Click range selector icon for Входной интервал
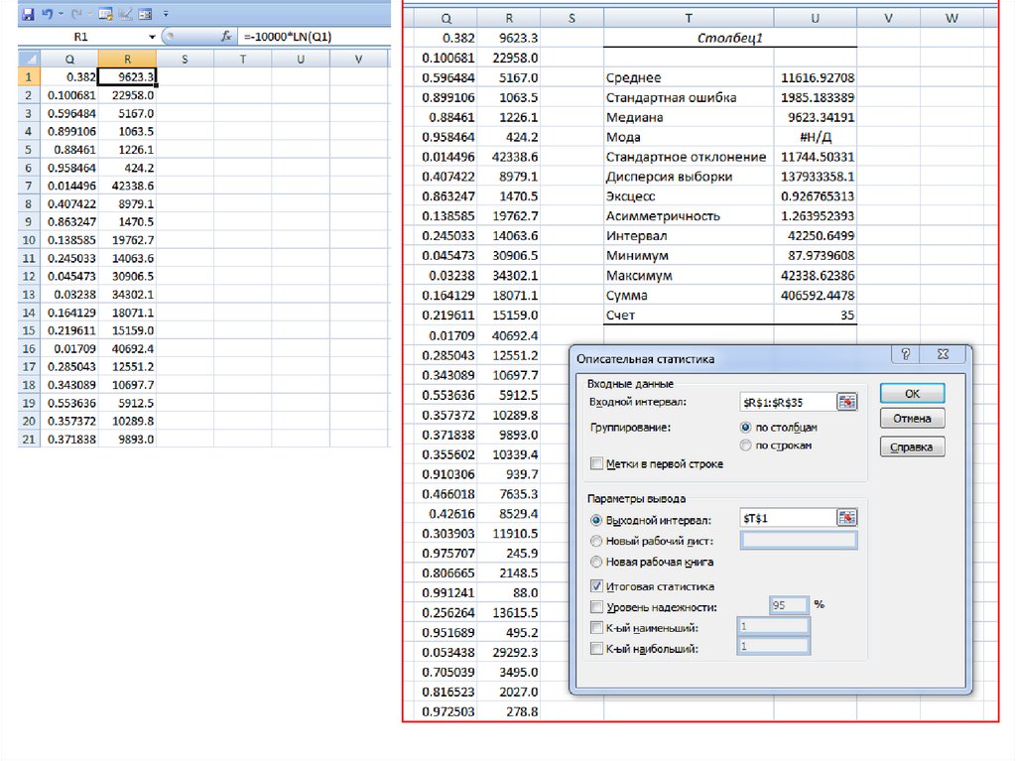 [x=846, y=402]
